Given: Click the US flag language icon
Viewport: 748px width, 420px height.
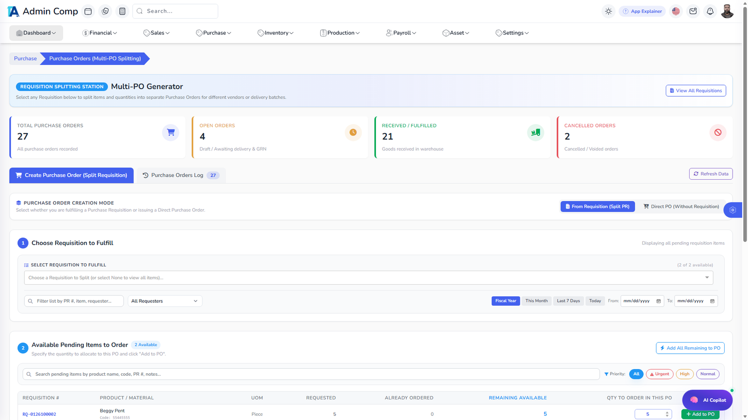Looking at the screenshot, I should (676, 11).
